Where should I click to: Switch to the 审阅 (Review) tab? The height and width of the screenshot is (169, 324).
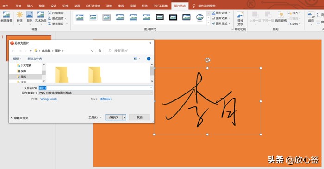click(121, 6)
